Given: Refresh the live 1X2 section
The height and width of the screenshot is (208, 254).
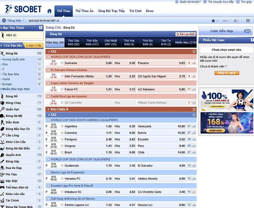Looking at the screenshot, I should tap(194, 51).
